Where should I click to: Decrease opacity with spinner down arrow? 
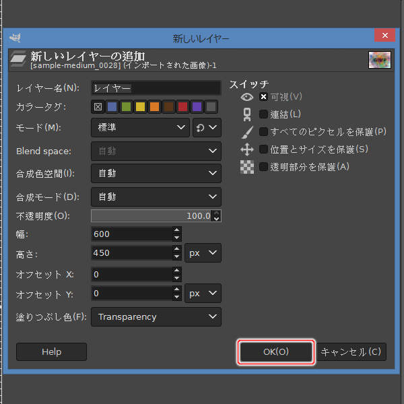[216, 219]
